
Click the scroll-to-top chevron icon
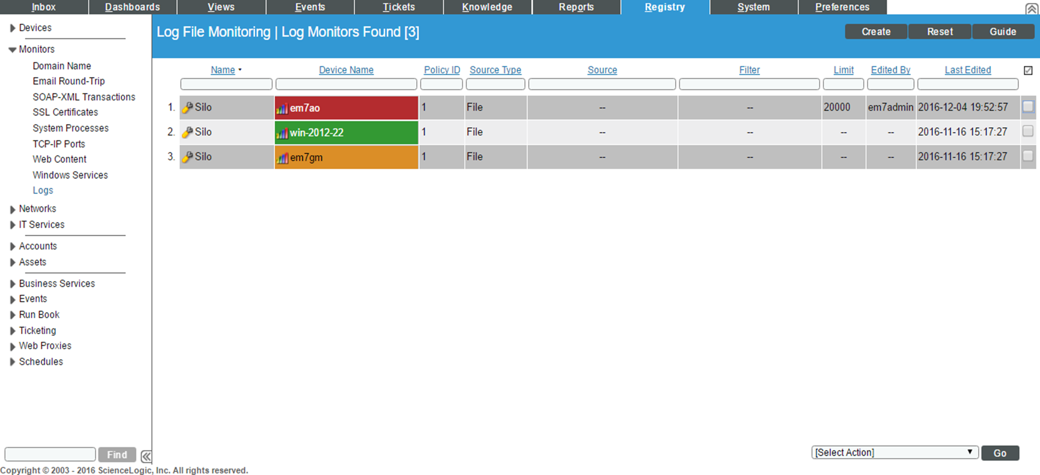[x=1031, y=8]
